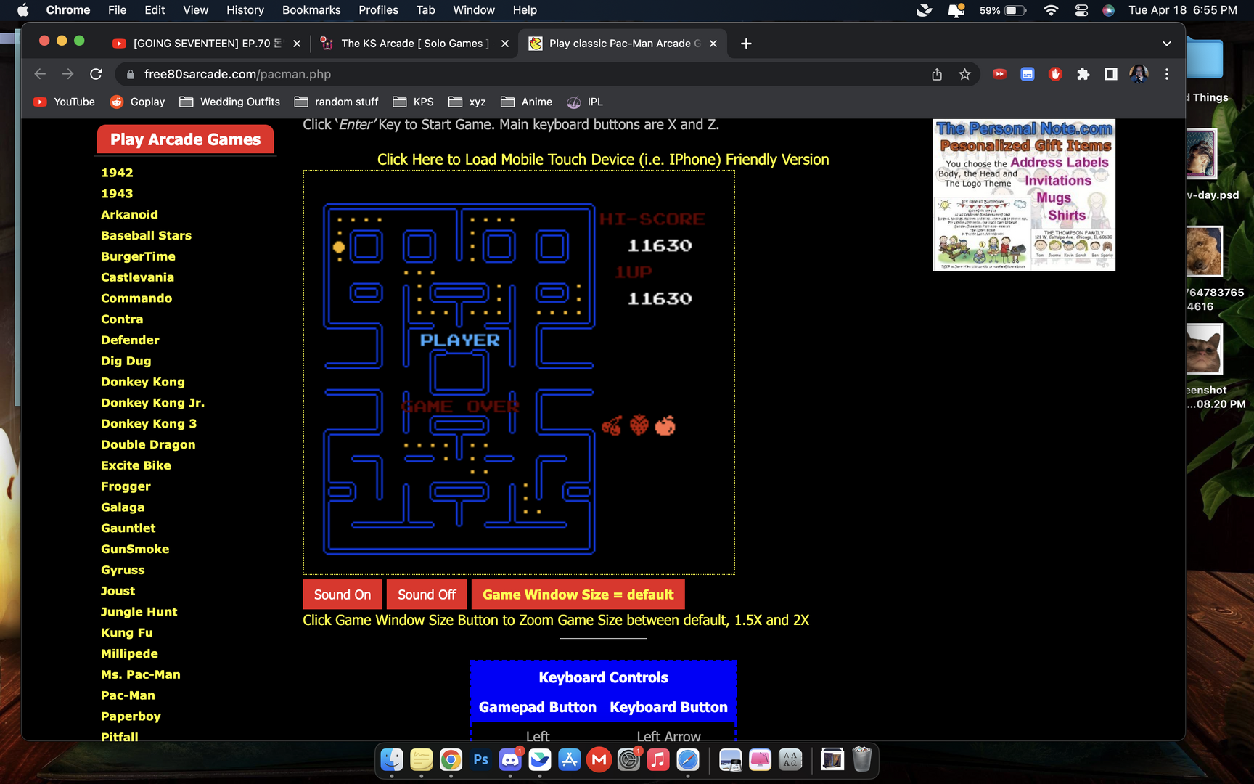This screenshot has height=784, width=1254.
Task: Open the Goplay bookmark
Action: (x=138, y=102)
